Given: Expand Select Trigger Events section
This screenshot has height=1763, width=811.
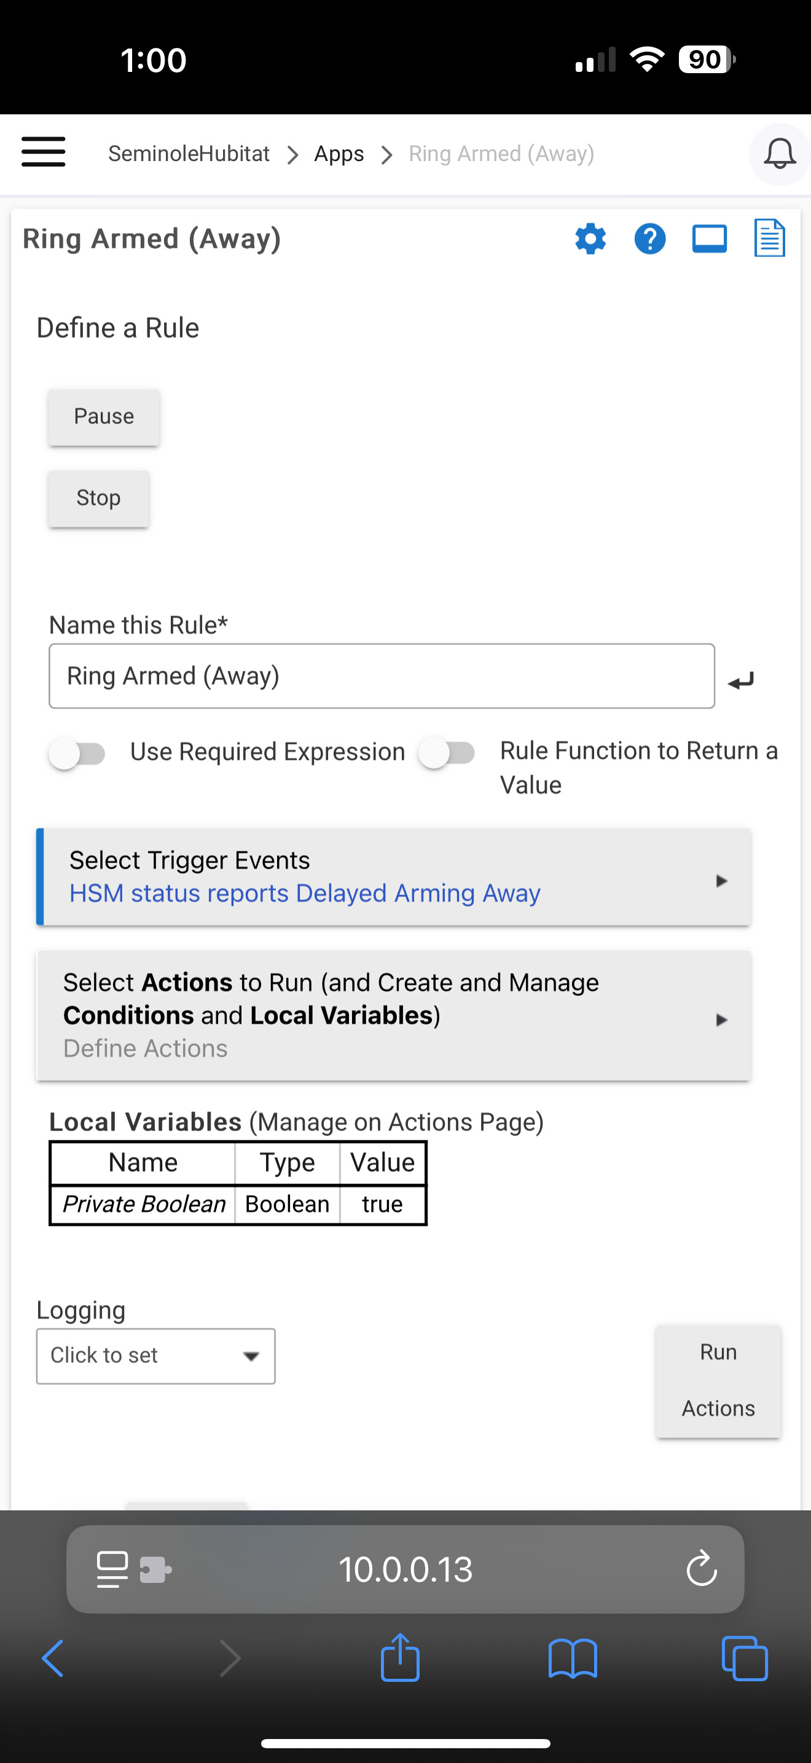Looking at the screenshot, I should 394,877.
